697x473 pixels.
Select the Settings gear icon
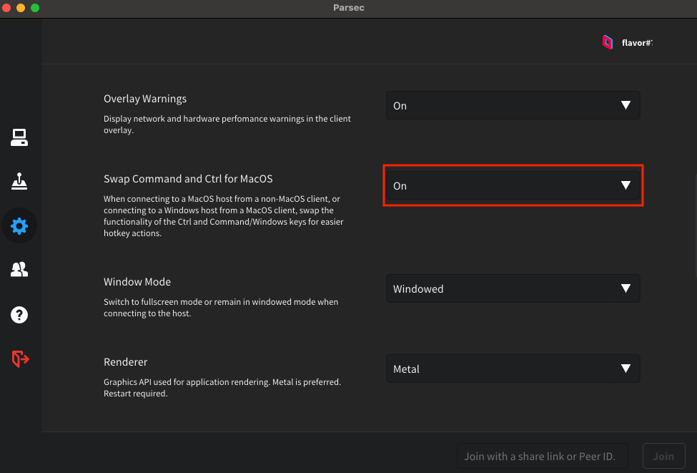pyautogui.click(x=19, y=226)
